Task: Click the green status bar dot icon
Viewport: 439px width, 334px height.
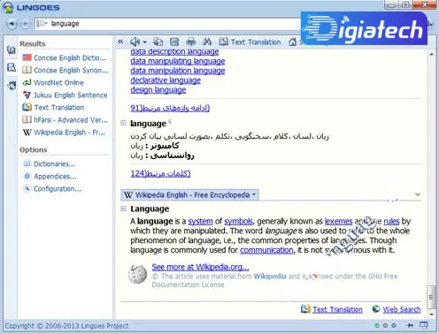Action: click(376, 325)
